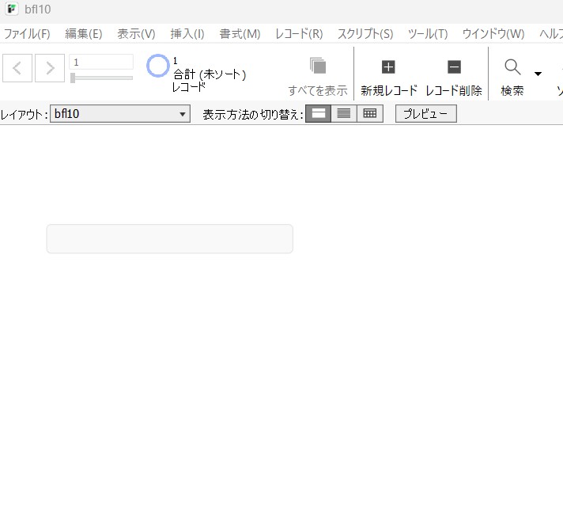The width and height of the screenshot is (563, 505).
Task: Click the record navigation slider
Action: (102, 78)
